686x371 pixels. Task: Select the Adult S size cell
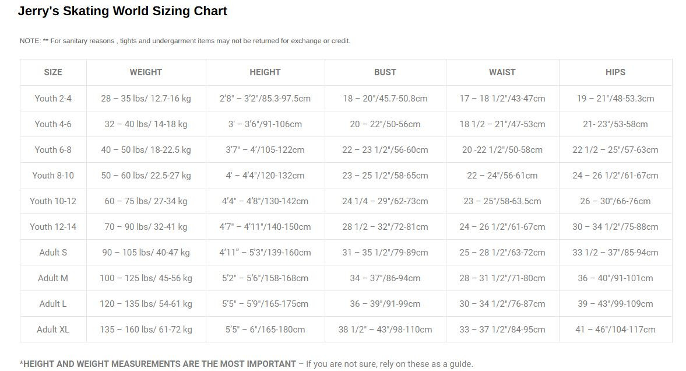[x=53, y=253]
